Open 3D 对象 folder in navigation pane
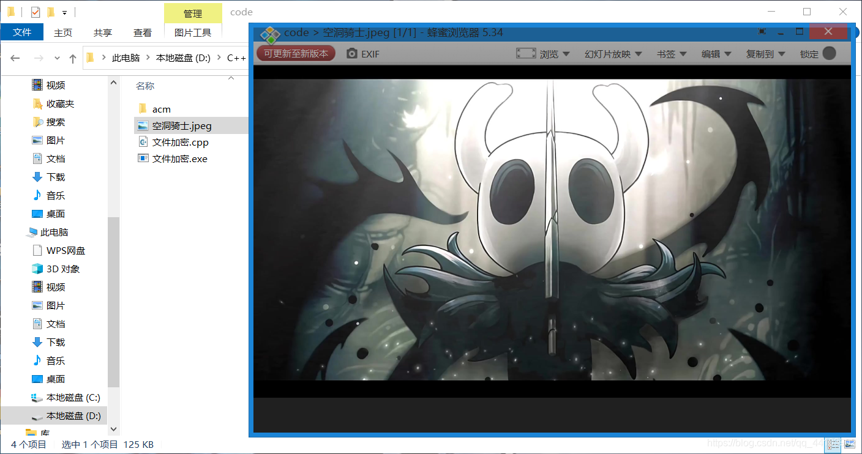The height and width of the screenshot is (454, 862). 56,269
